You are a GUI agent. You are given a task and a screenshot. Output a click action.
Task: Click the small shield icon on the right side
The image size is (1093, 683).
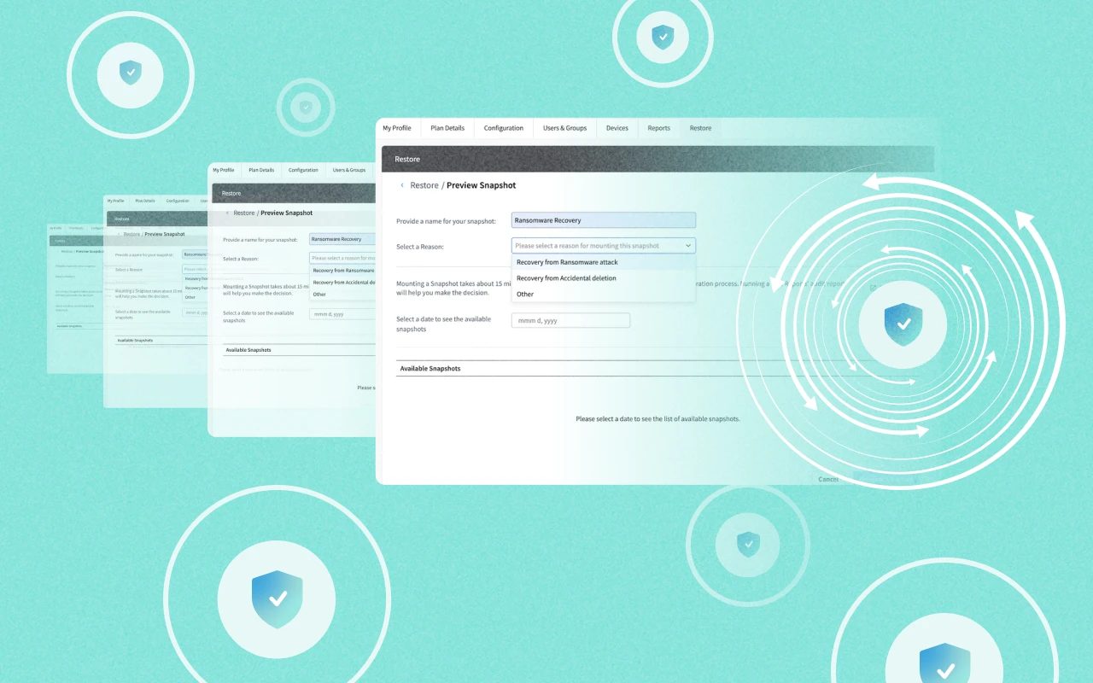pos(748,545)
